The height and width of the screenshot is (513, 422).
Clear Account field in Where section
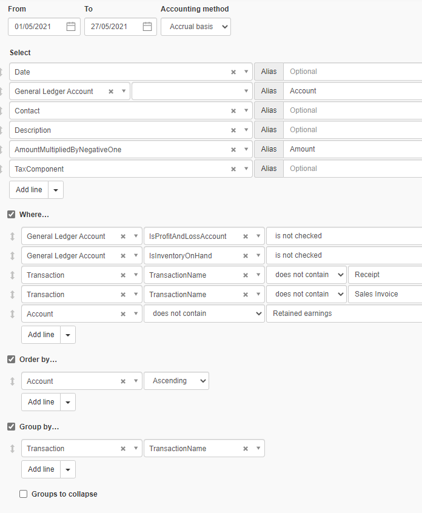[x=123, y=314]
